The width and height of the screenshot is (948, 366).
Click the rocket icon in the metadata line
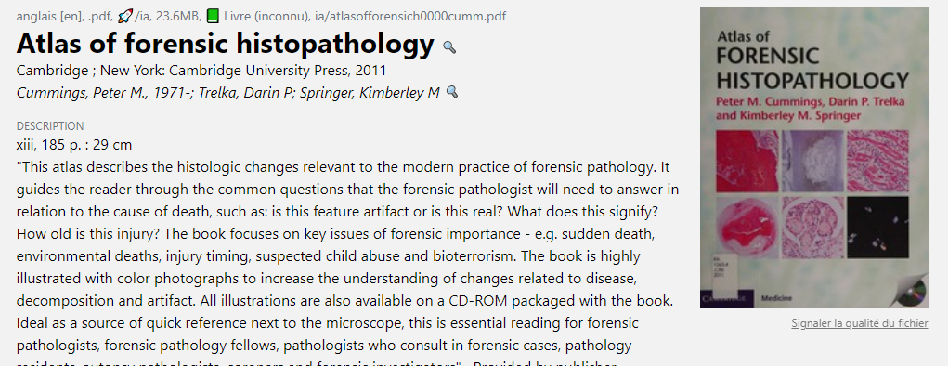point(125,17)
